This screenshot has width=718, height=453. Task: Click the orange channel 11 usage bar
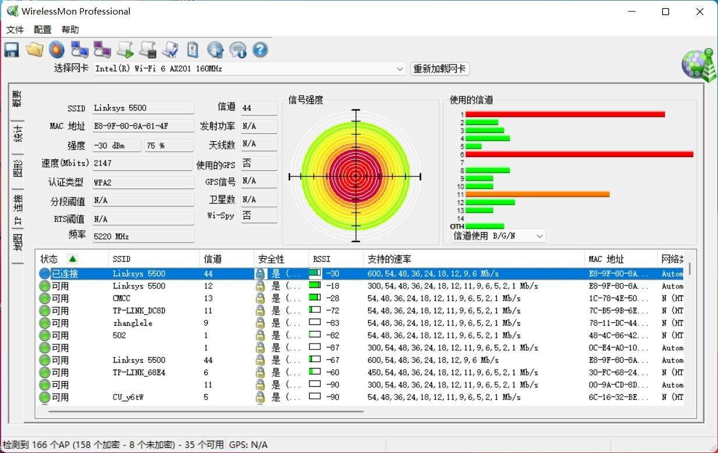(x=537, y=194)
